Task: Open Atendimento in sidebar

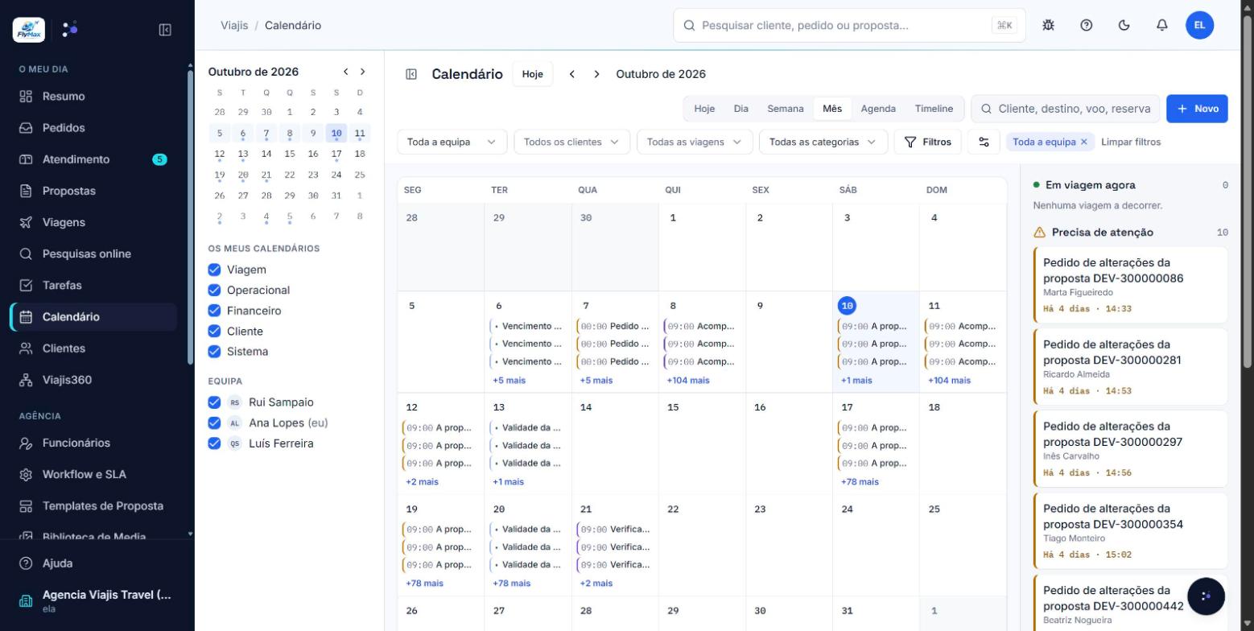Action: pyautogui.click(x=93, y=159)
